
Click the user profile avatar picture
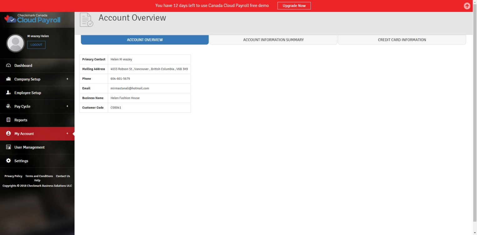click(15, 43)
